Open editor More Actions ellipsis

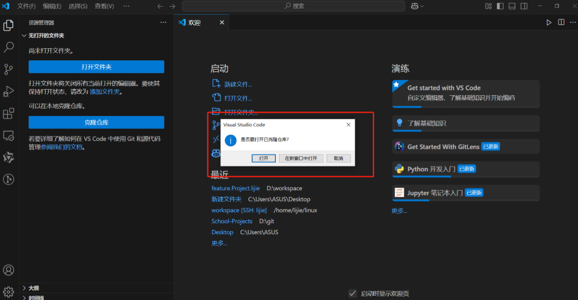tap(573, 23)
